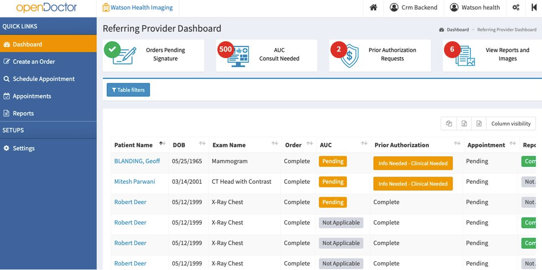Screen dimensions: 542x270
Task: Click Pending AUC badge for Mammogram row
Action: [332, 161]
